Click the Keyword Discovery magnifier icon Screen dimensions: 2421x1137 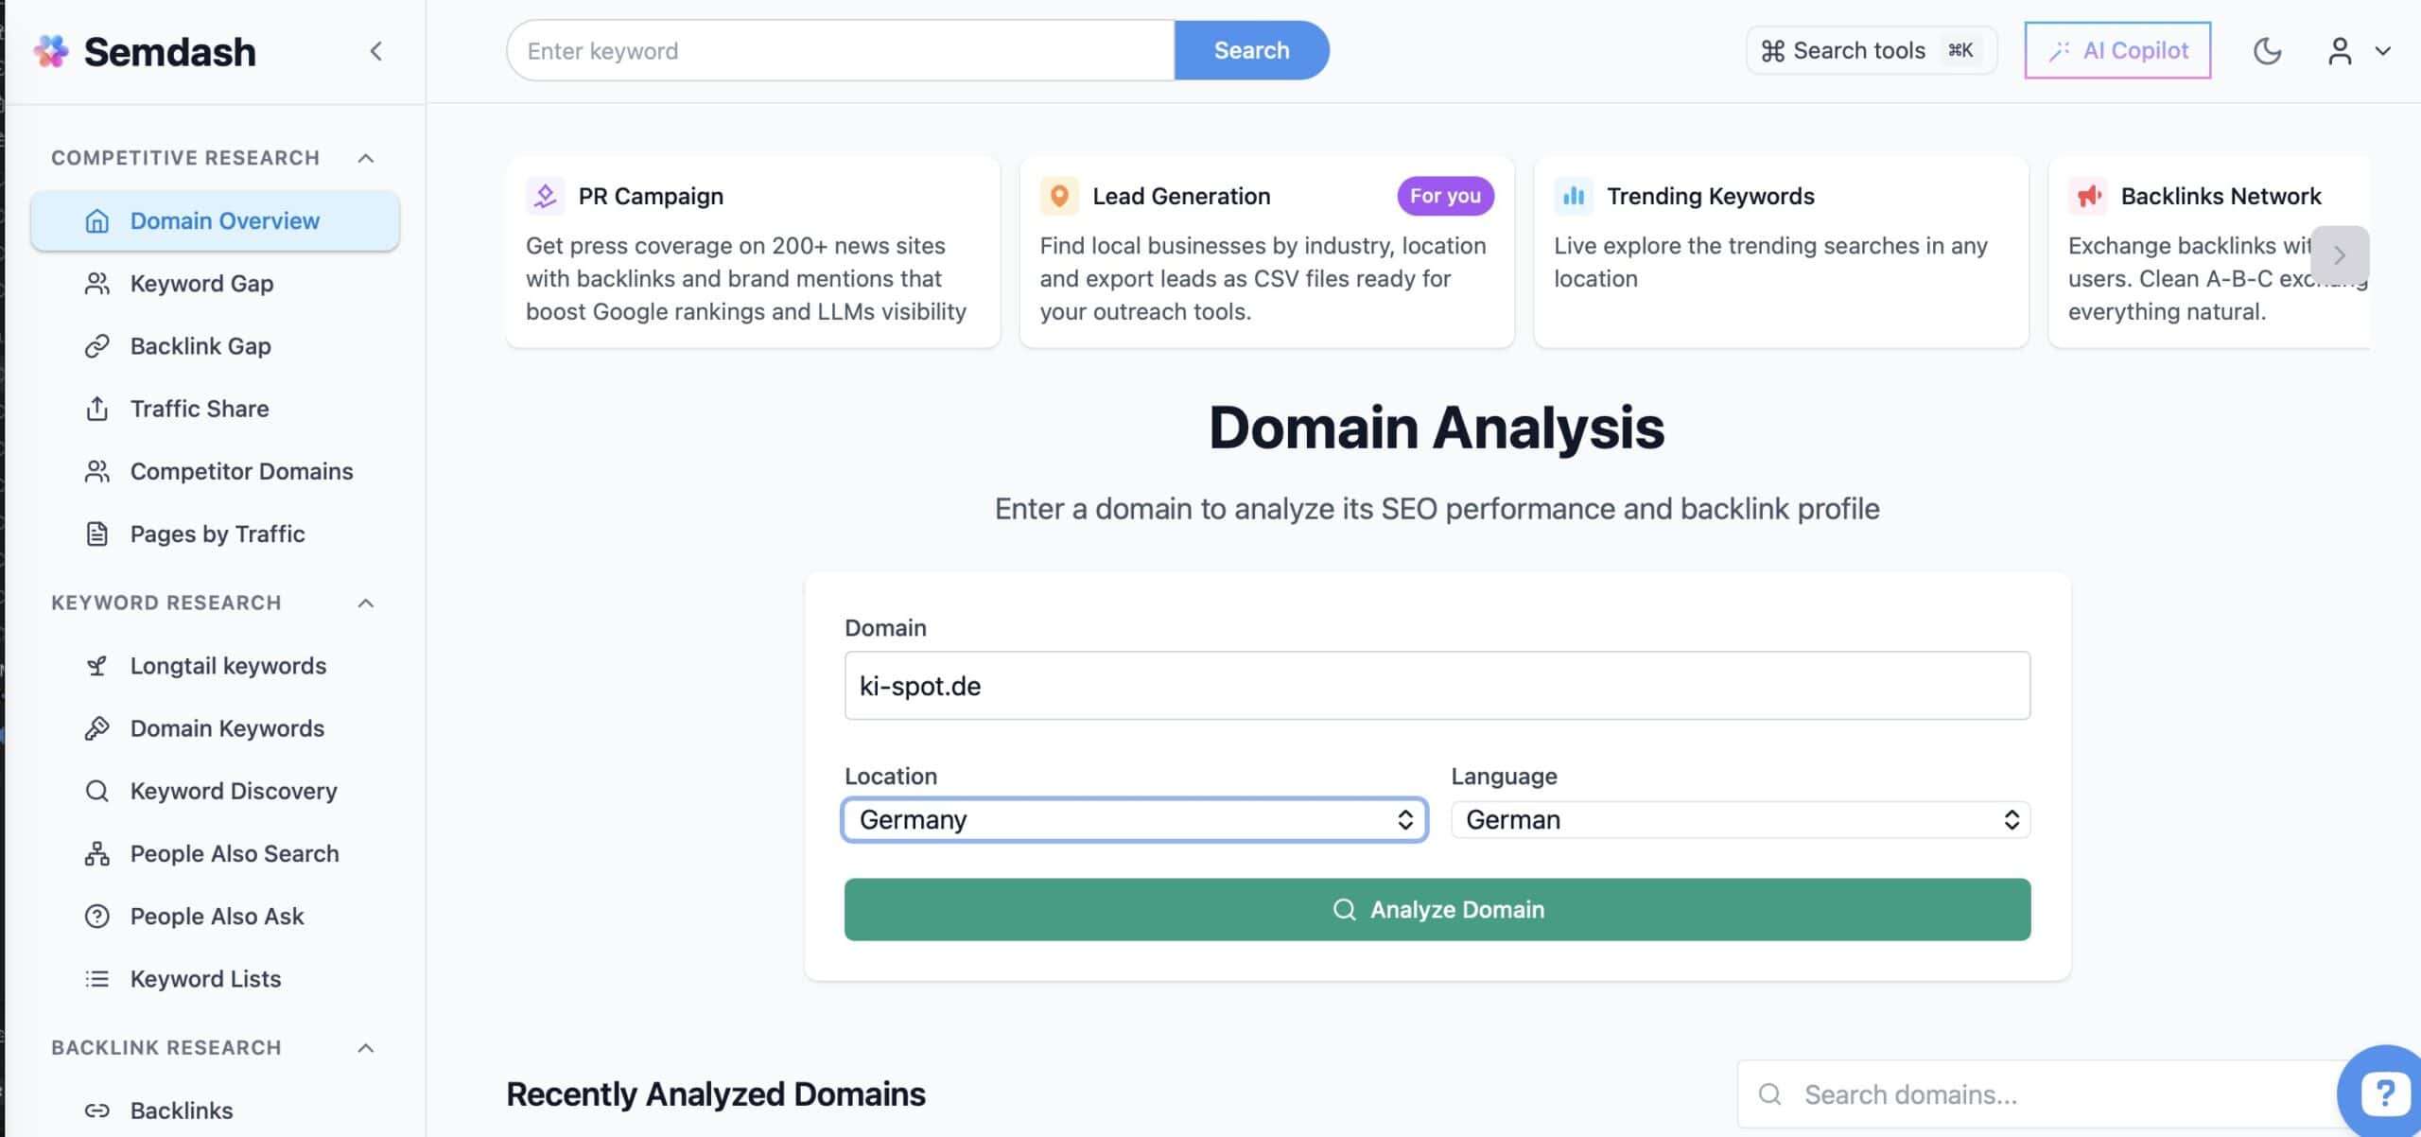pos(96,791)
